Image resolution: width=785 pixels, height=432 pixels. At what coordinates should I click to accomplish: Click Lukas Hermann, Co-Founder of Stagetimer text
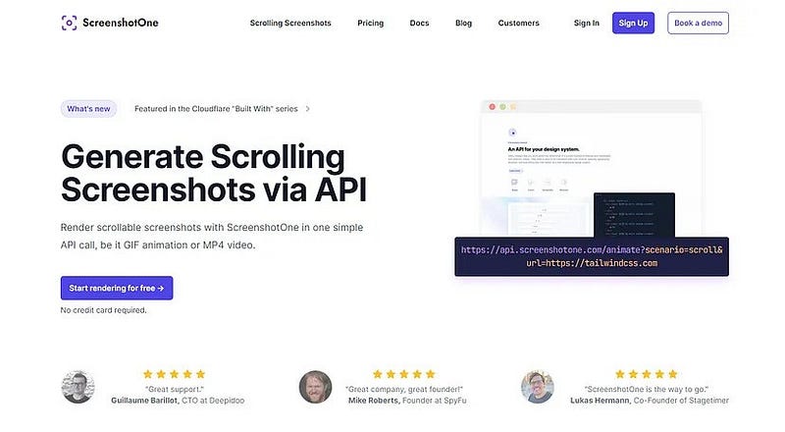(x=650, y=401)
